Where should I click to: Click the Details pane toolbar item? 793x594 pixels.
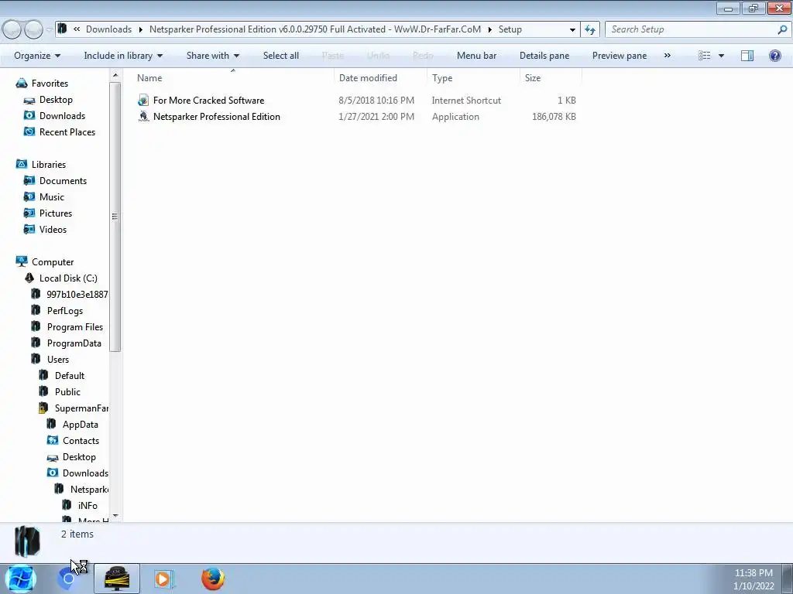[544, 56]
